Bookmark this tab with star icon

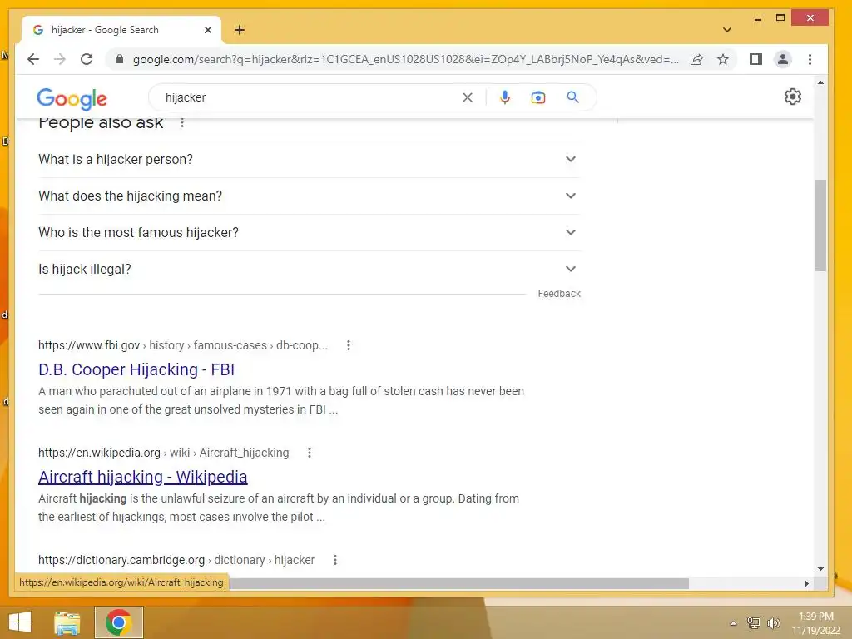(x=723, y=59)
